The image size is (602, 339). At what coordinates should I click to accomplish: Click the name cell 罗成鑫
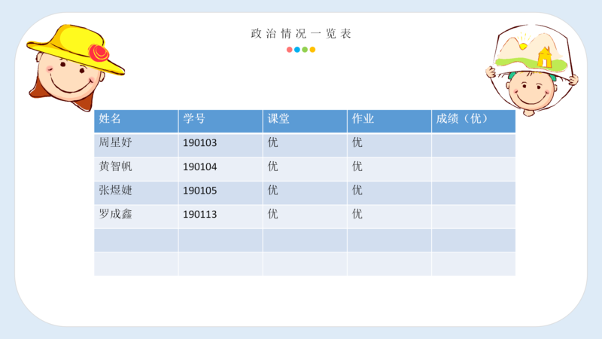(x=136, y=216)
